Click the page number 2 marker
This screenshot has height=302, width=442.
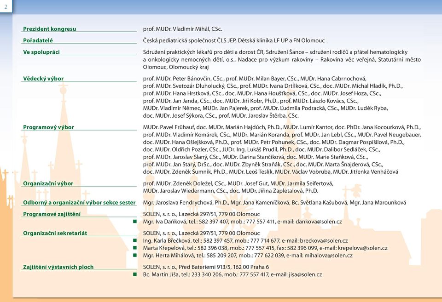pyautogui.click(x=6, y=7)
